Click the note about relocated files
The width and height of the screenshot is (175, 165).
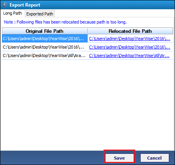click(x=65, y=22)
